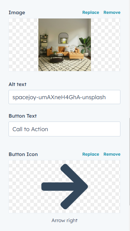Click the 'Call to Action' text
The height and width of the screenshot is (231, 130).
[30, 129]
